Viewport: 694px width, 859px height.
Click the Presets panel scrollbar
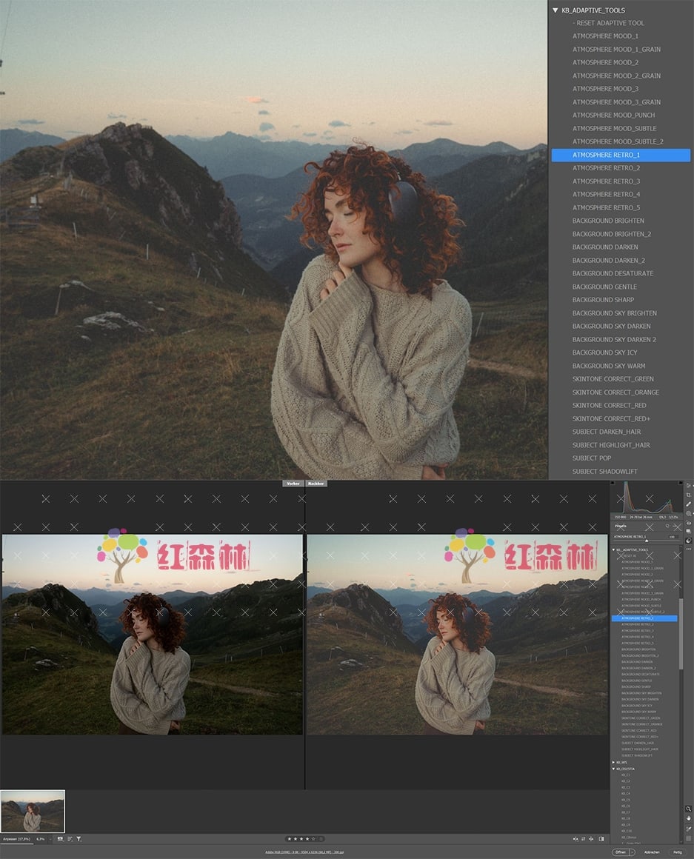(x=681, y=634)
